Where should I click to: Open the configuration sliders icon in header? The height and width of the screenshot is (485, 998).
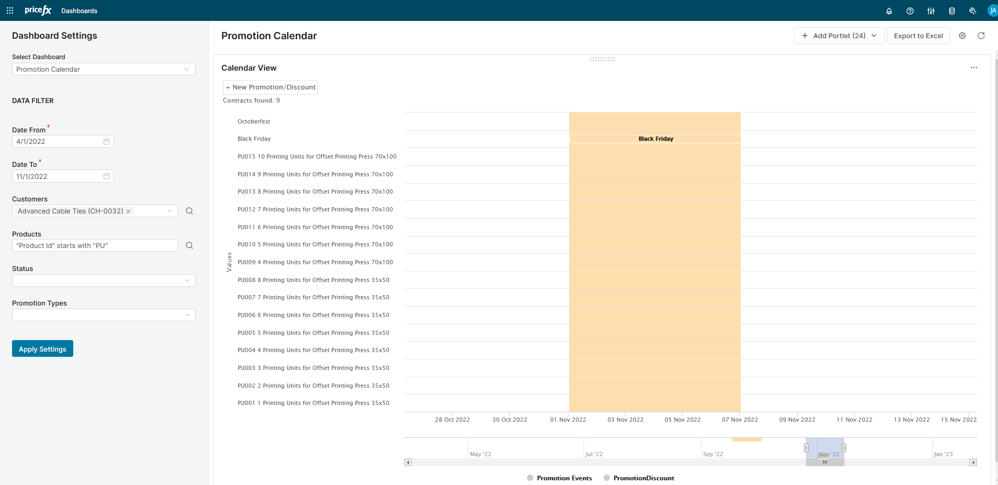point(930,11)
